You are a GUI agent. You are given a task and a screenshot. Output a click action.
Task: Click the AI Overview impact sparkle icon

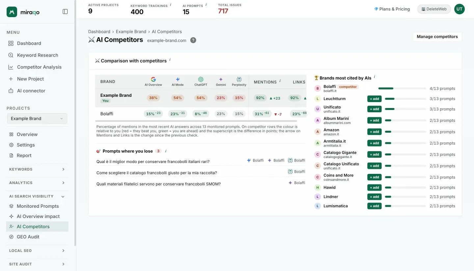pyautogui.click(x=11, y=216)
